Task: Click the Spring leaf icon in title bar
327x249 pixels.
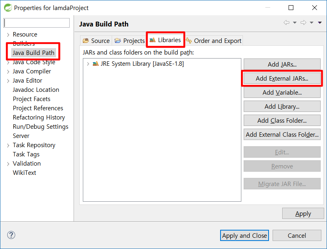Action: 8,8
